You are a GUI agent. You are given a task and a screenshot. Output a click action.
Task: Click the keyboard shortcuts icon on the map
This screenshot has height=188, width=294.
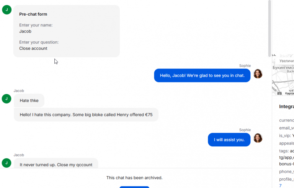pos(279,93)
